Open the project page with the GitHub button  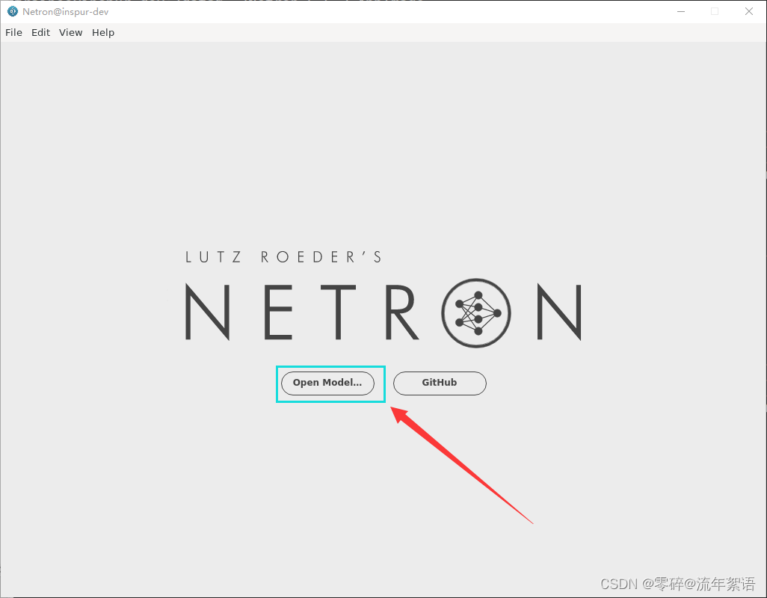[440, 383]
